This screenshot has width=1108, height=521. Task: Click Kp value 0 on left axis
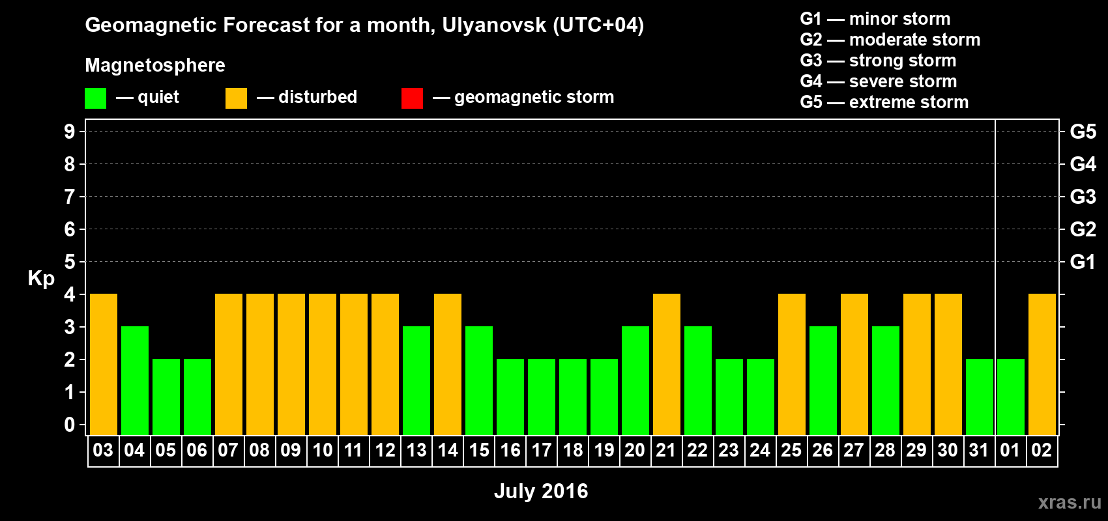coord(70,425)
